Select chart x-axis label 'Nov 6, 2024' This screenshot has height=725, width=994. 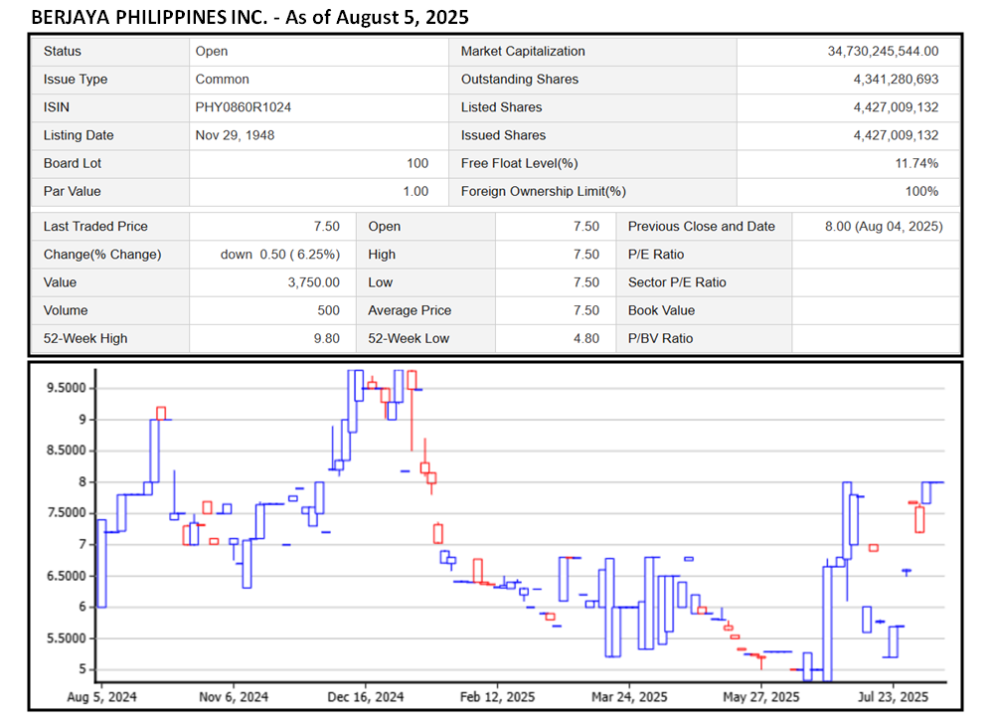click(x=234, y=697)
